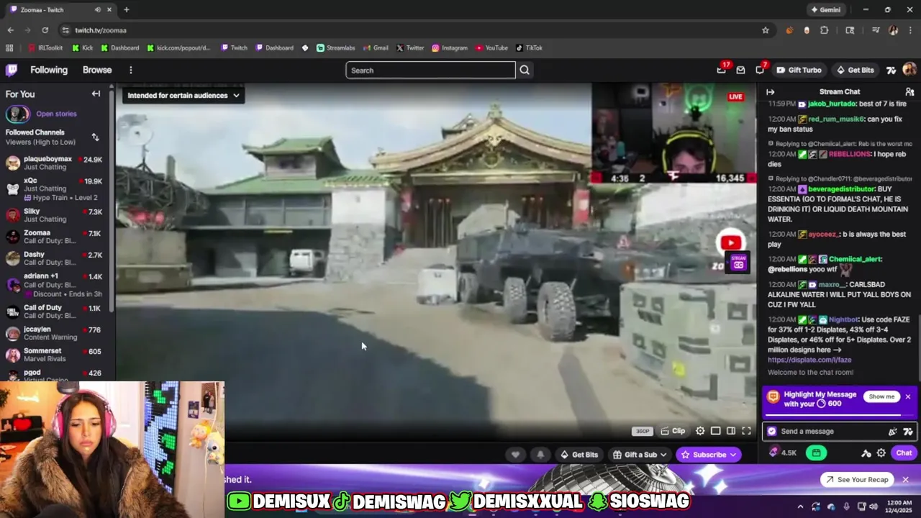The height and width of the screenshot is (518, 921).
Task: Open Chrome extensions puzzle icon
Action: click(825, 30)
